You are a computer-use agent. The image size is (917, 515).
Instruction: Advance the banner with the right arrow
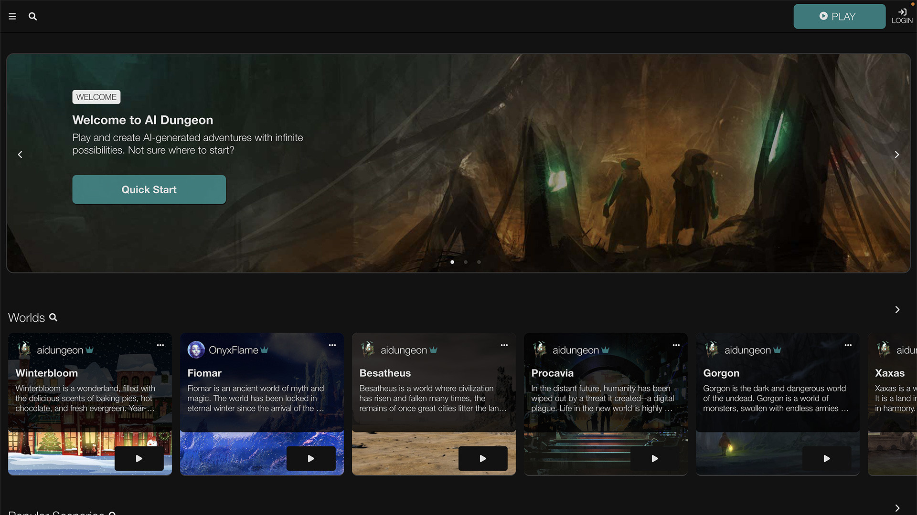pyautogui.click(x=897, y=154)
